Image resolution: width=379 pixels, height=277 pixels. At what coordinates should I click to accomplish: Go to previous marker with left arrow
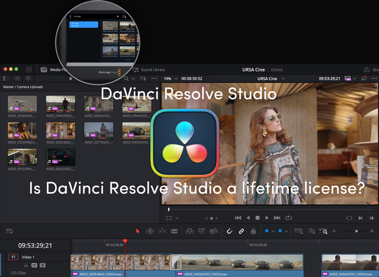click(207, 218)
